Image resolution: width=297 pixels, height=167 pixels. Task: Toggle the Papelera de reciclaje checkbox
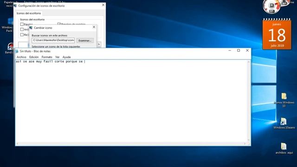(59, 24)
